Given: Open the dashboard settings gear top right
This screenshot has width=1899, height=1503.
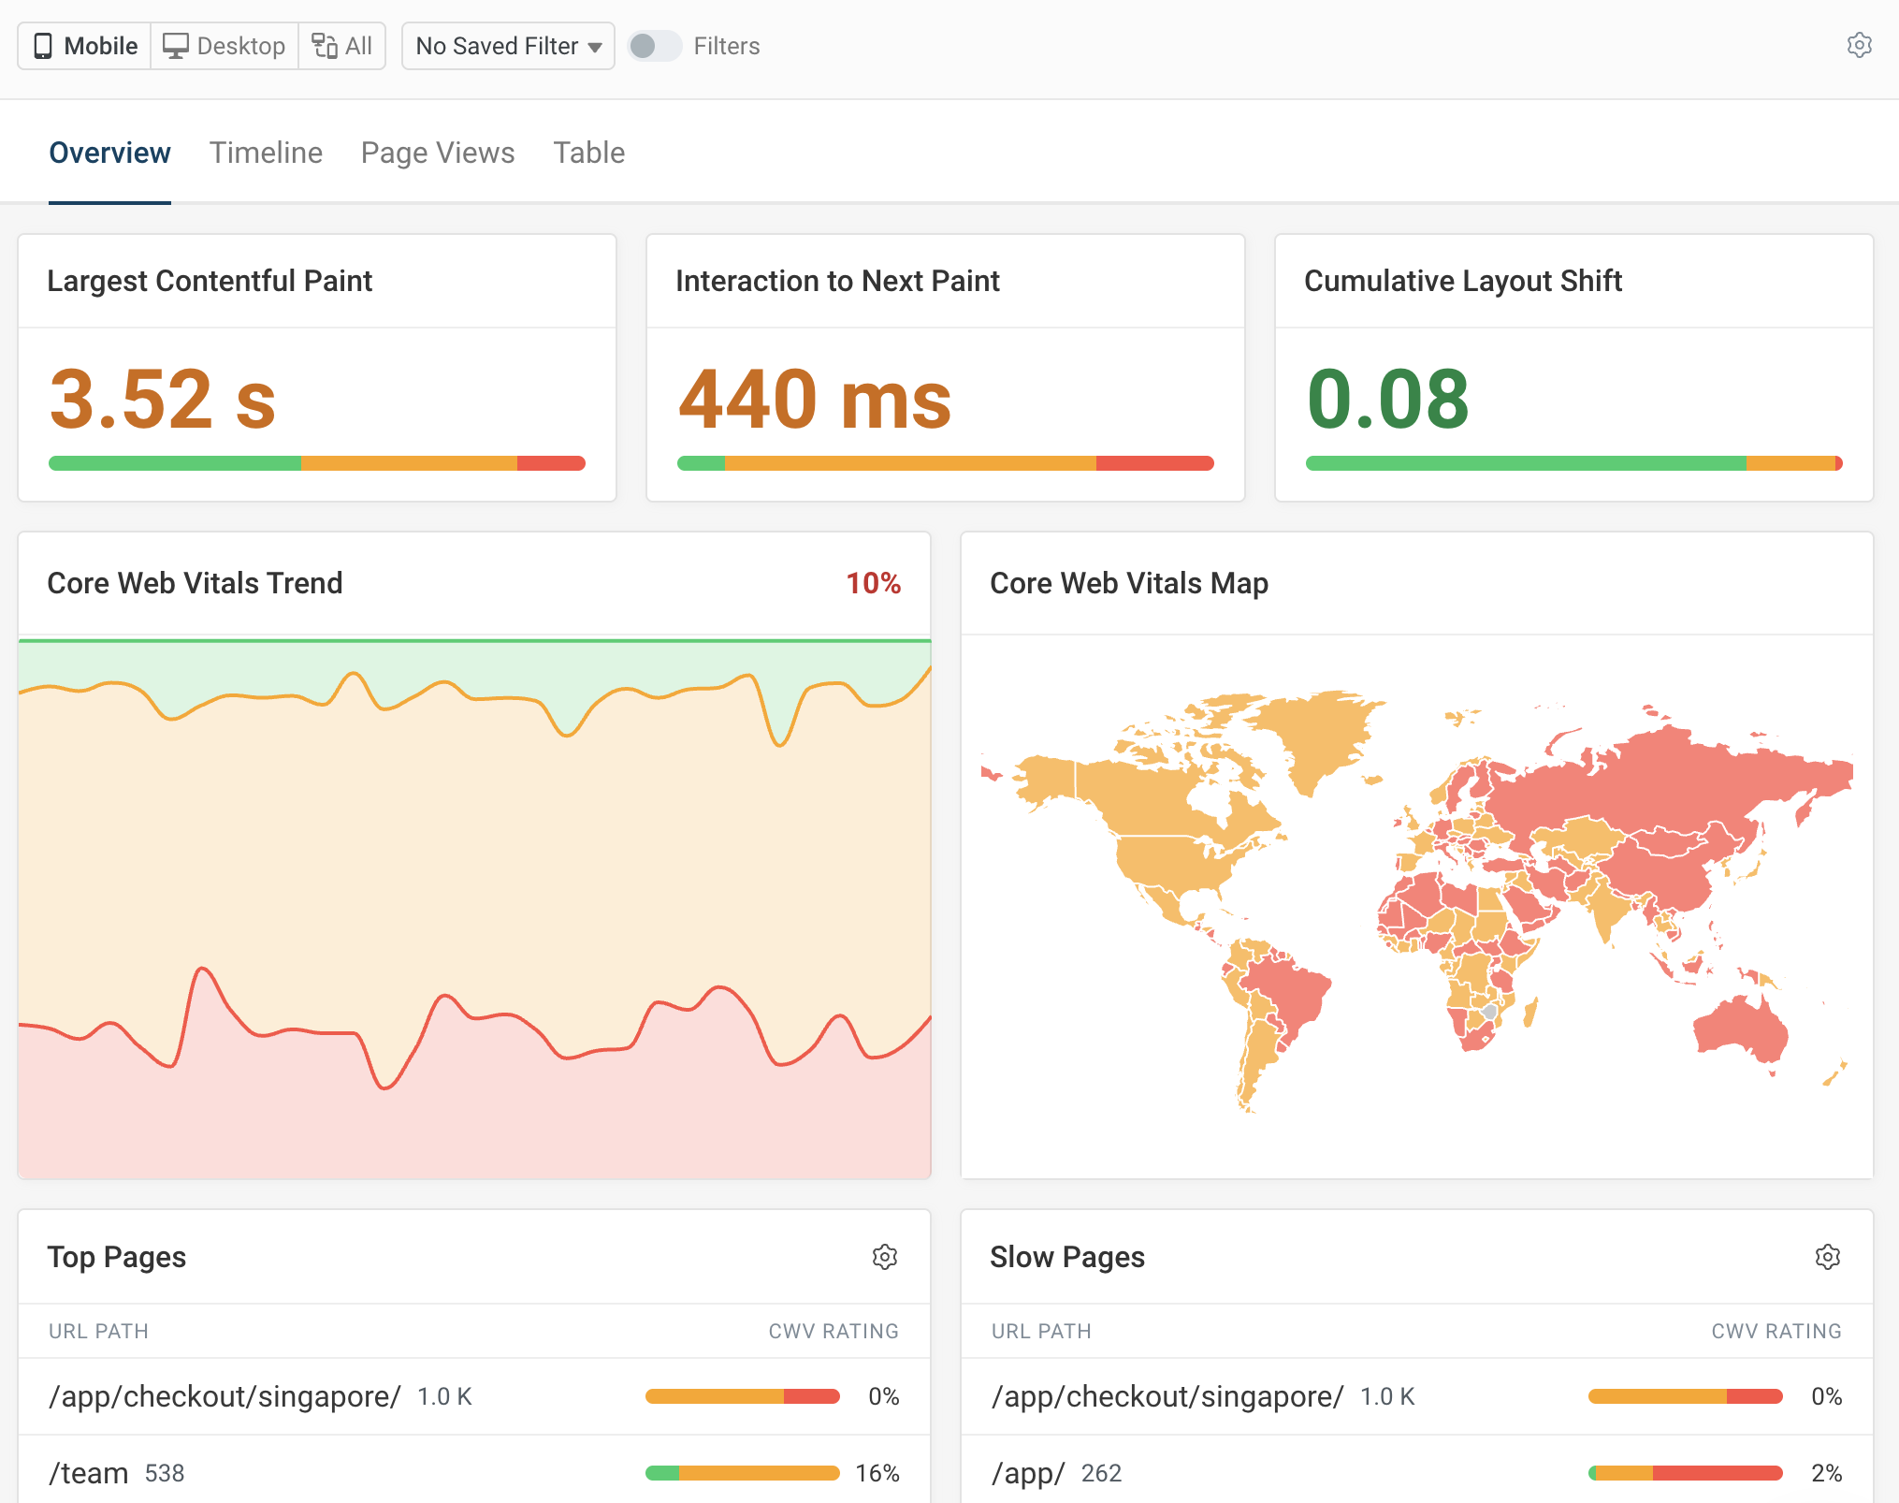Looking at the screenshot, I should [1860, 45].
